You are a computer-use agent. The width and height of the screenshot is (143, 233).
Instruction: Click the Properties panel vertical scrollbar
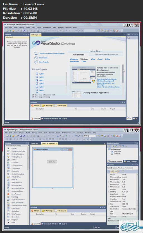[137, 206]
